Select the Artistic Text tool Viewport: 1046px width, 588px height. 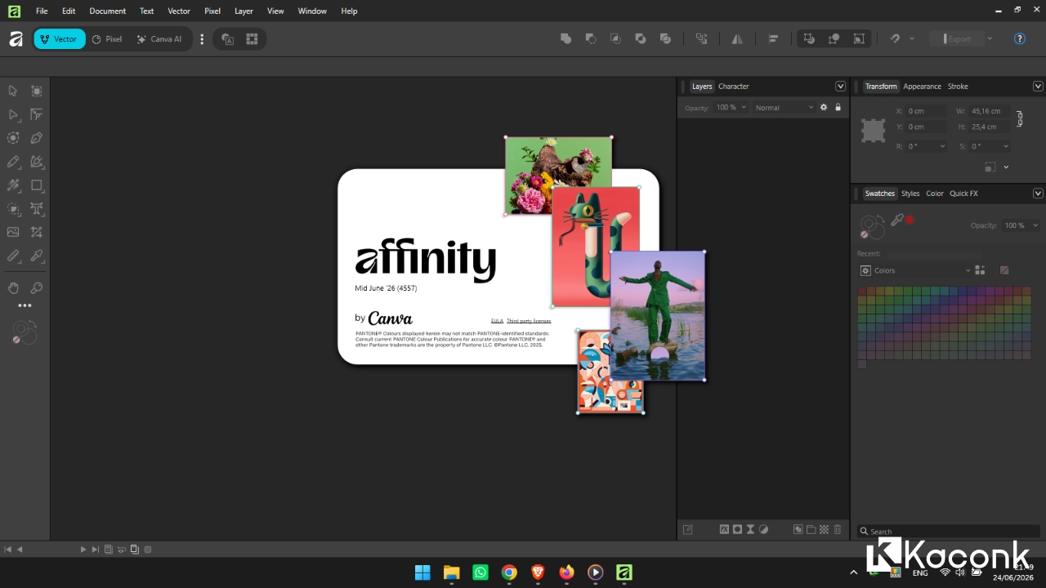(37, 209)
